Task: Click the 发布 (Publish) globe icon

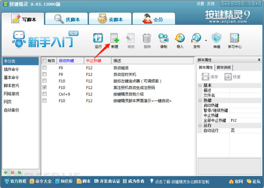Action: [196, 38]
